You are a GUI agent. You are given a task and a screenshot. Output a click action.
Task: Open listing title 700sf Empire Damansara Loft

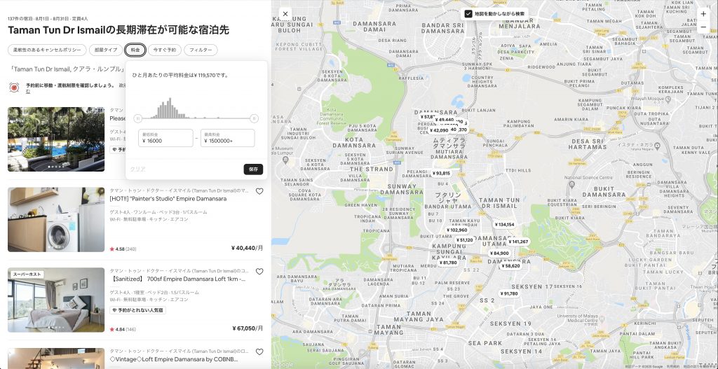[x=179, y=279]
